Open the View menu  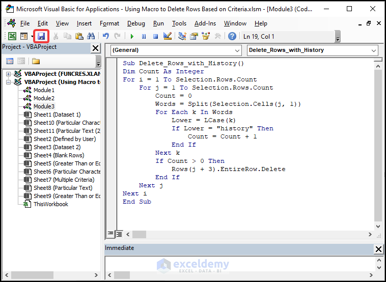tap(62, 23)
